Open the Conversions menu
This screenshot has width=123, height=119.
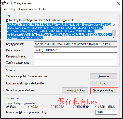(27, 9)
